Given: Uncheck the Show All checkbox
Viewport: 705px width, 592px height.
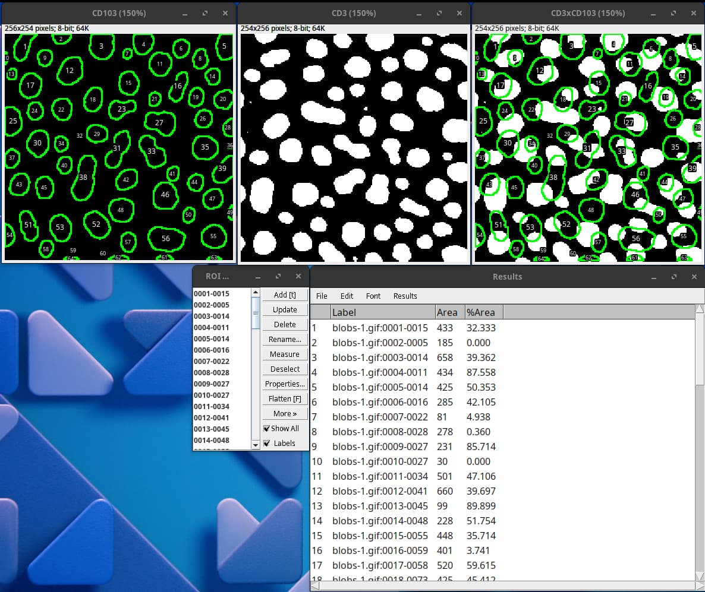Looking at the screenshot, I should point(267,429).
